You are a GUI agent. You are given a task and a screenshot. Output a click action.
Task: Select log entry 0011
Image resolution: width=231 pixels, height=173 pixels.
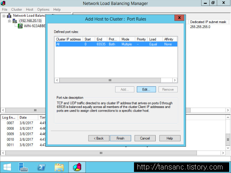pyautogui.click(x=10, y=145)
